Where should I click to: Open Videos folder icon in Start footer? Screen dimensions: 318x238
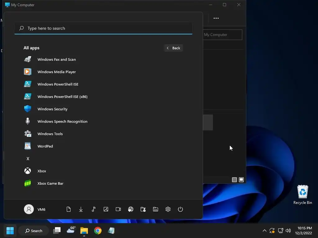coord(118,209)
